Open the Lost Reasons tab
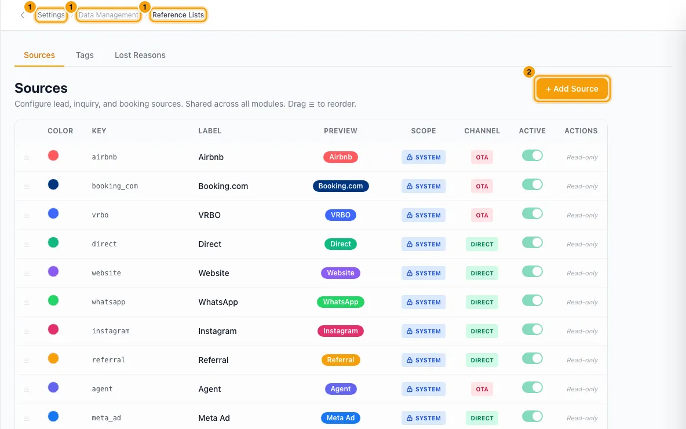The height and width of the screenshot is (429, 686). click(140, 55)
